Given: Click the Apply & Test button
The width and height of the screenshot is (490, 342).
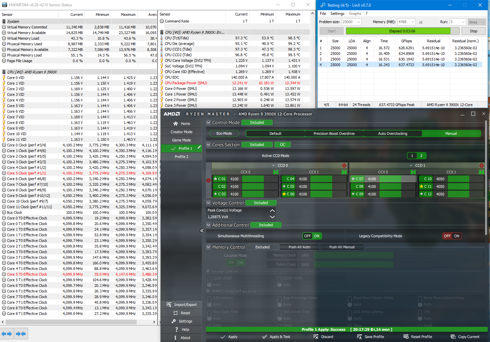Looking at the screenshot, I should 276,337.
